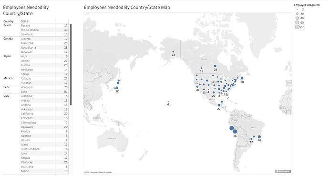This screenshot has height=176, width=329.
Task: Click the State column header
Action: (24, 21)
